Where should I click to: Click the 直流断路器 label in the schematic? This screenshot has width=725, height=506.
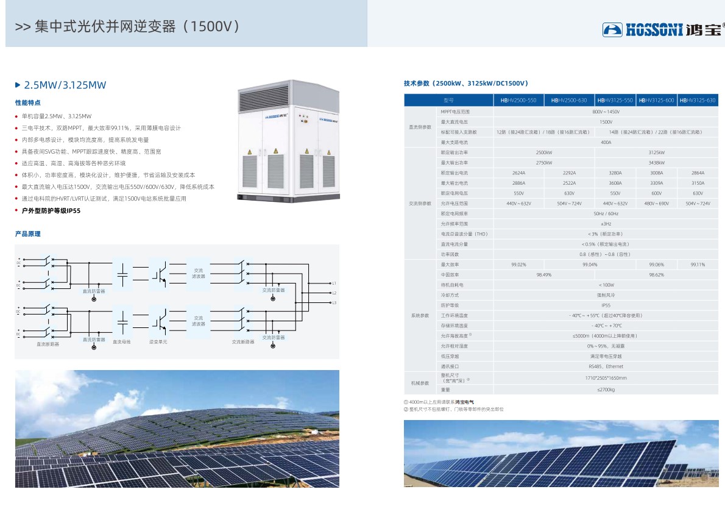(x=48, y=344)
